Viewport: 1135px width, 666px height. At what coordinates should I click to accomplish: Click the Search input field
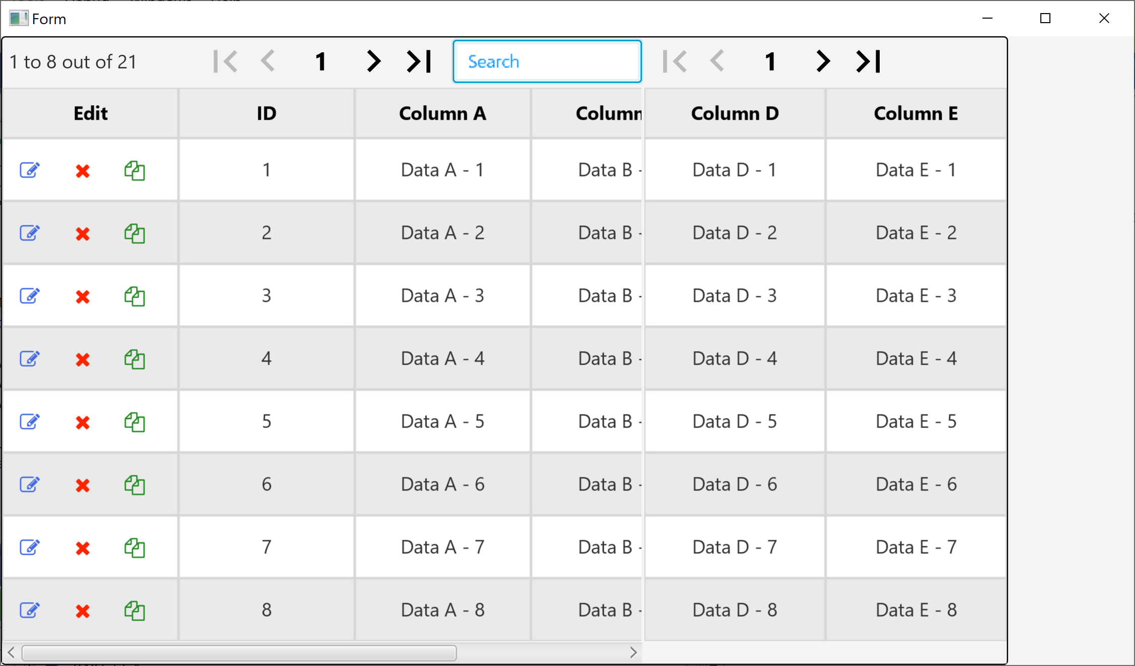(x=547, y=61)
